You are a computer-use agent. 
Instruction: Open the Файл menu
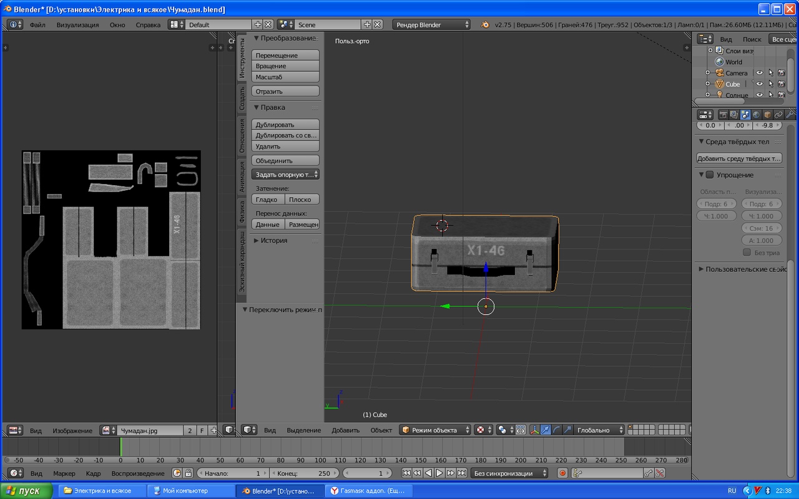[37, 25]
